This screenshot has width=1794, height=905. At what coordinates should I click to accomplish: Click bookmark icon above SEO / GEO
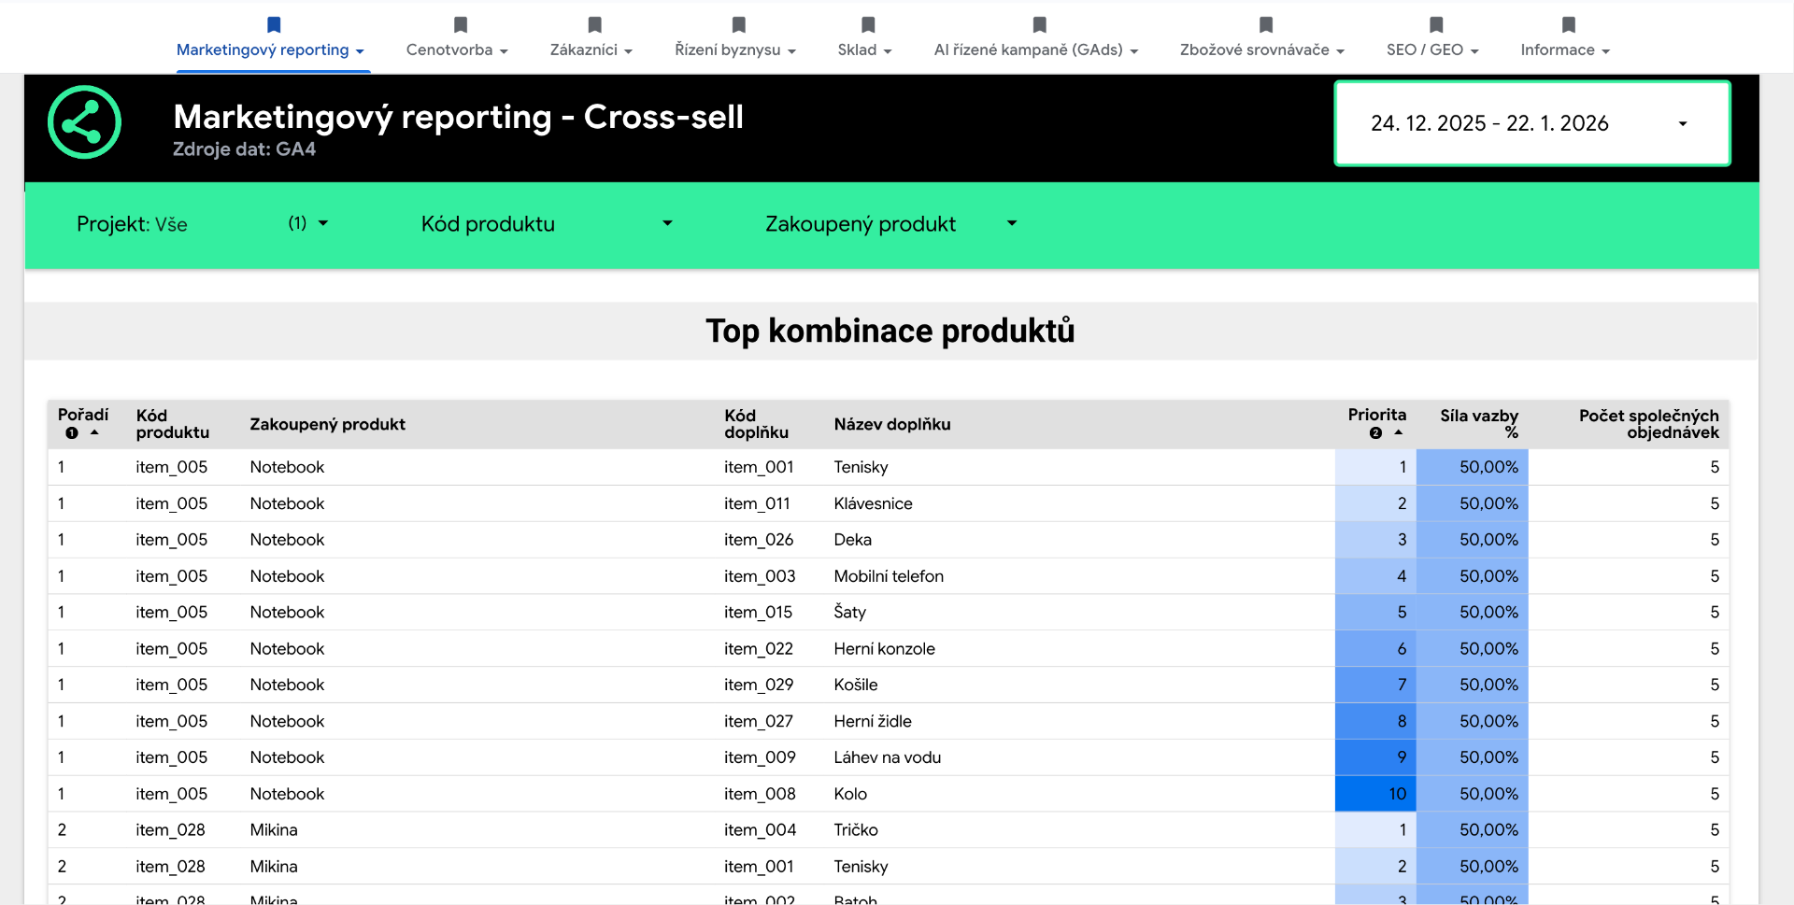pos(1436,25)
